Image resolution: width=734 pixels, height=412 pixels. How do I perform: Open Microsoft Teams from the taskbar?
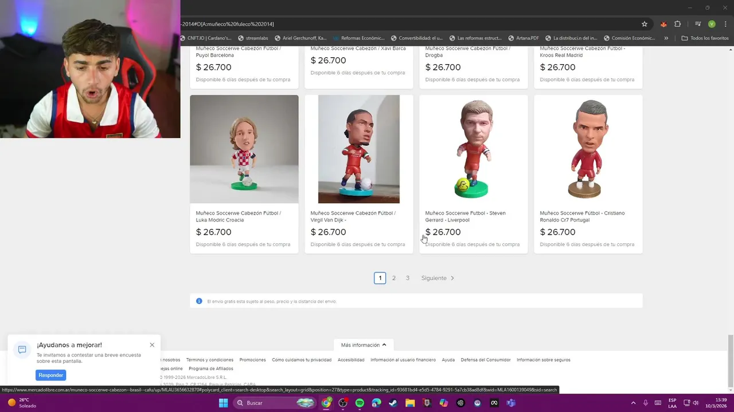(x=511, y=403)
